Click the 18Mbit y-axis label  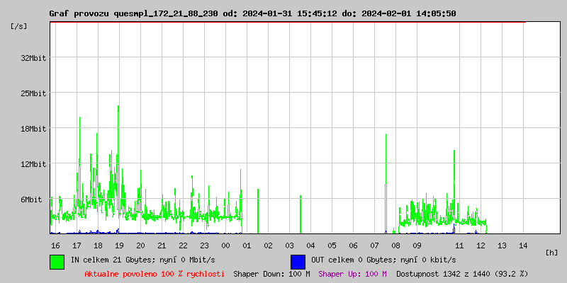click(33, 128)
